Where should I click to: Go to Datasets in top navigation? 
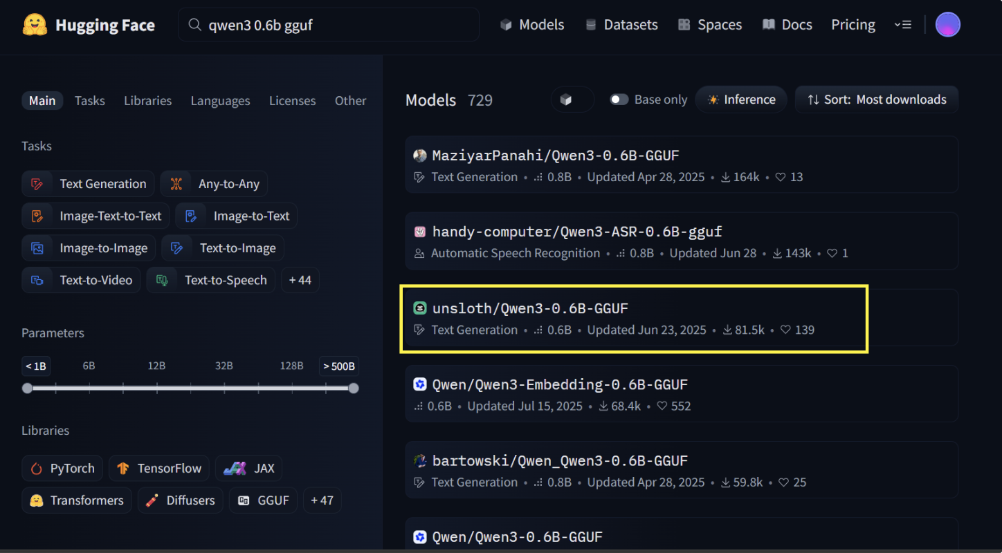621,25
